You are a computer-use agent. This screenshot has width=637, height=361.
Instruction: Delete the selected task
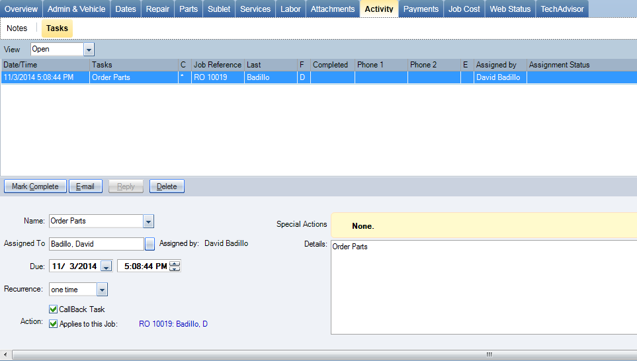(x=167, y=186)
